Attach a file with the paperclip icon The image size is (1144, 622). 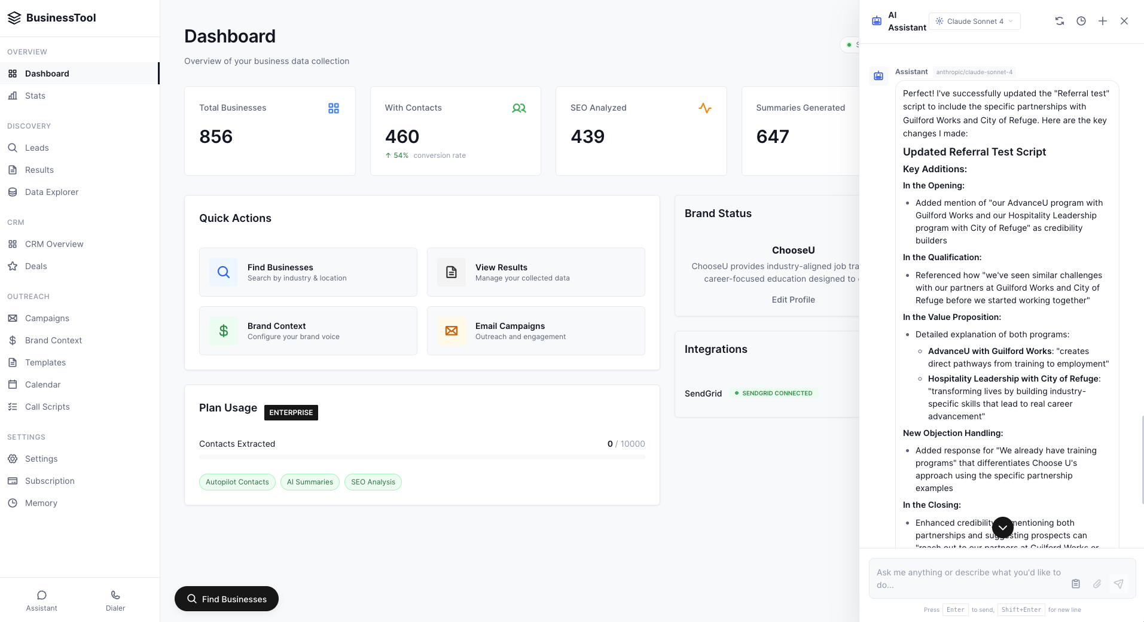point(1097,584)
